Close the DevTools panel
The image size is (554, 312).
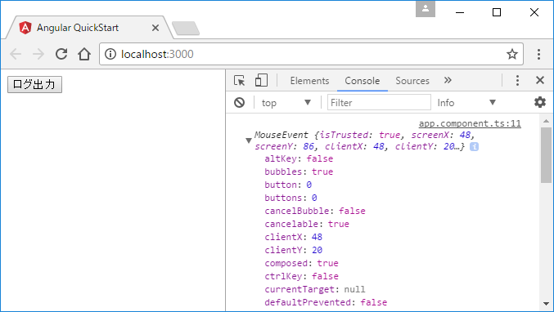point(540,80)
